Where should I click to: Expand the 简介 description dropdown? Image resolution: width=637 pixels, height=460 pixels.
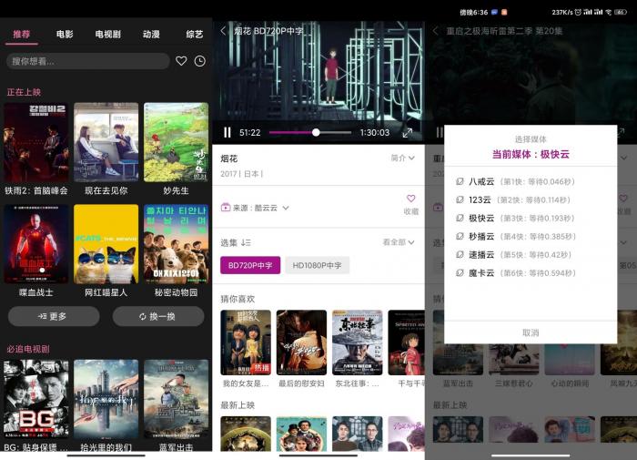(x=402, y=158)
